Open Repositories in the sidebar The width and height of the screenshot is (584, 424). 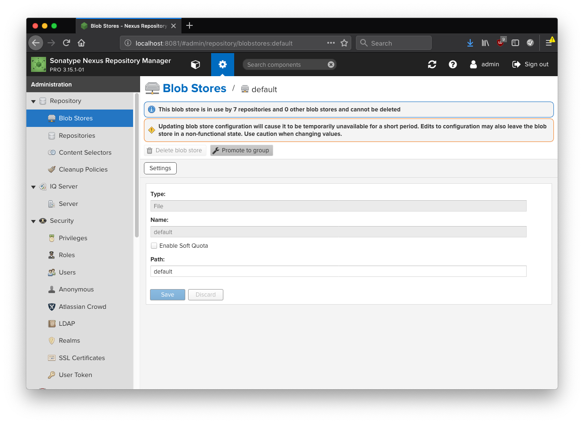(80, 135)
